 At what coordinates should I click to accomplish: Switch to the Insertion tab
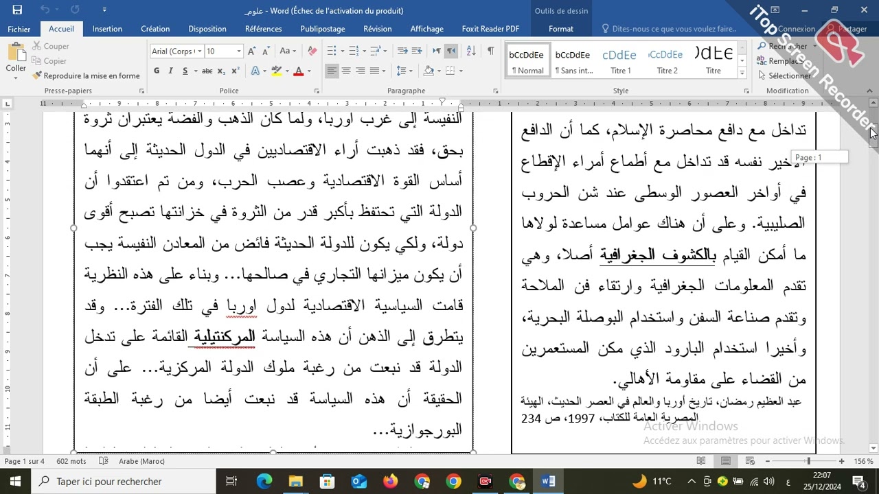107,29
